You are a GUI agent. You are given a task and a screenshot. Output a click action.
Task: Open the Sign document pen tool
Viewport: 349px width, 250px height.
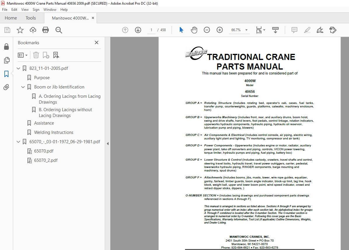320,30
